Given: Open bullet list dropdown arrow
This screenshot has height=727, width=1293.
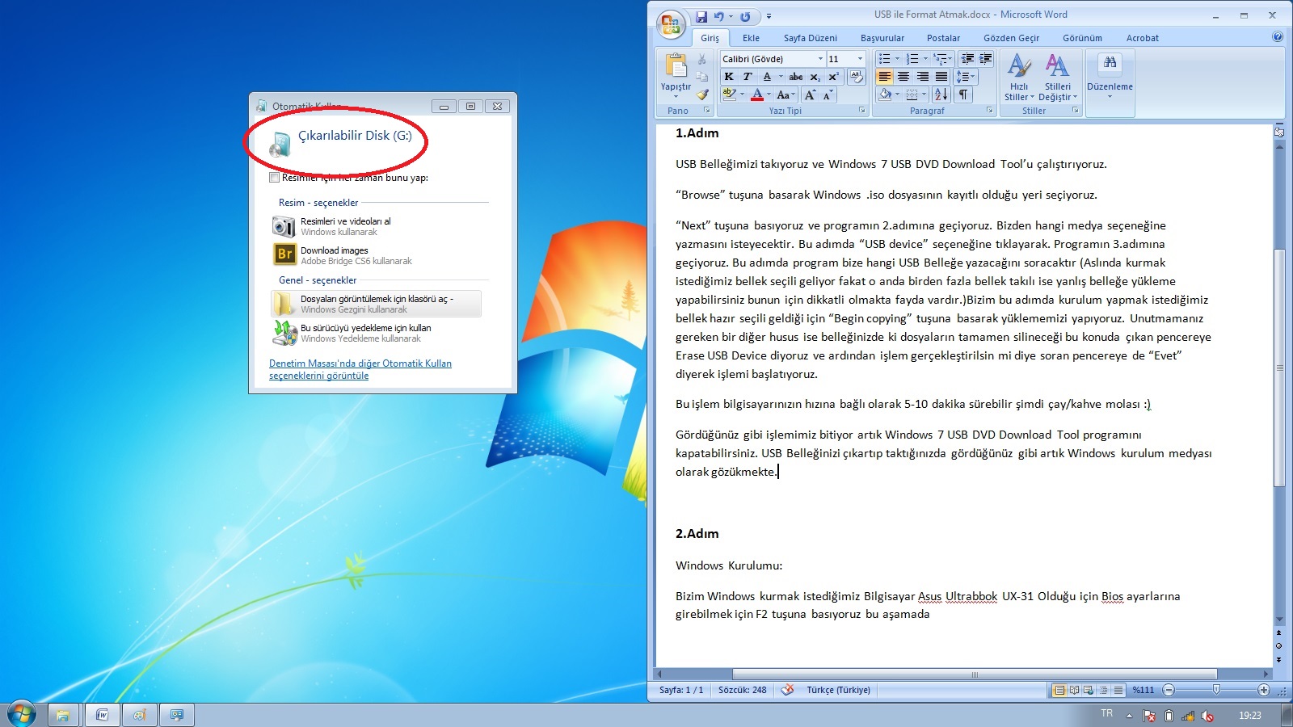Looking at the screenshot, I should point(897,59).
